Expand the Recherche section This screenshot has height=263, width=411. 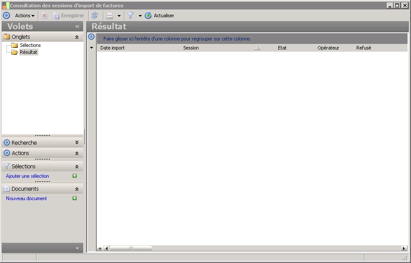tap(77, 142)
